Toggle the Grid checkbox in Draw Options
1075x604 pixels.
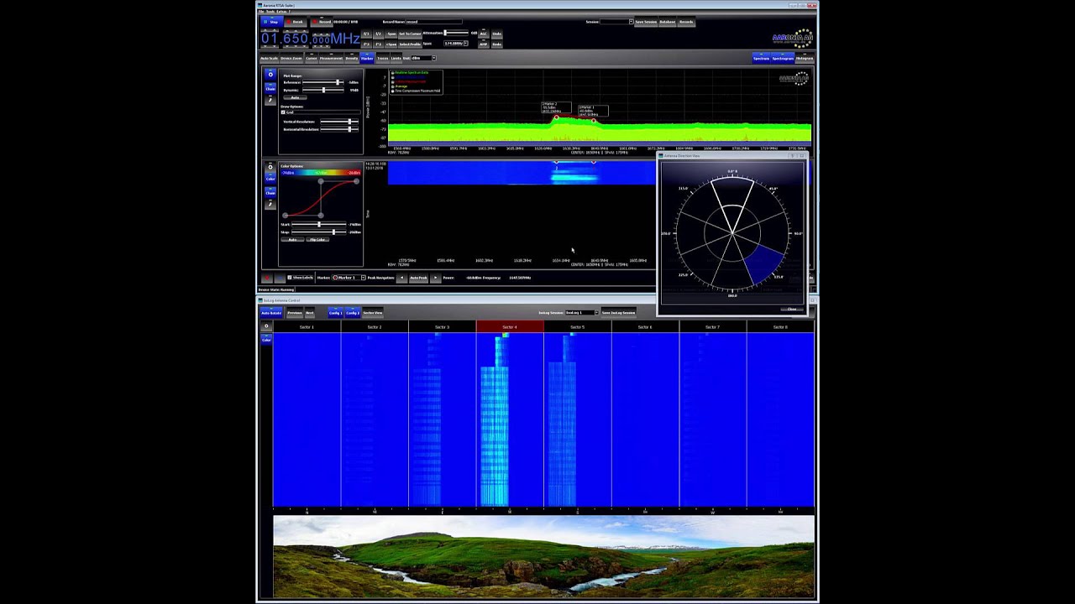coord(283,112)
